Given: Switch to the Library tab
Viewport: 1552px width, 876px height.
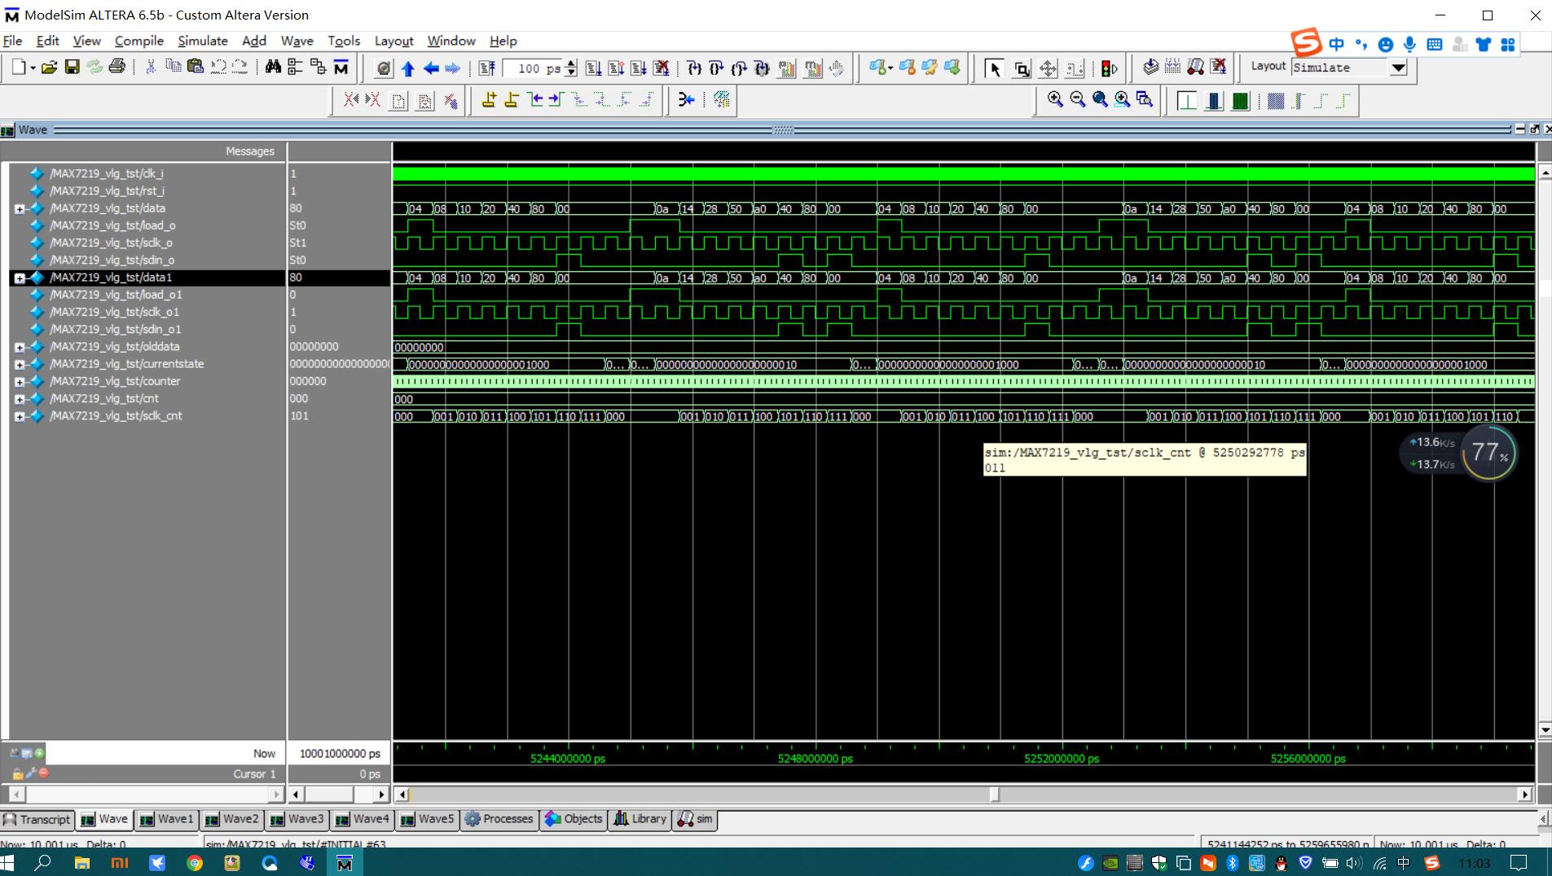Looking at the screenshot, I should [x=640, y=819].
